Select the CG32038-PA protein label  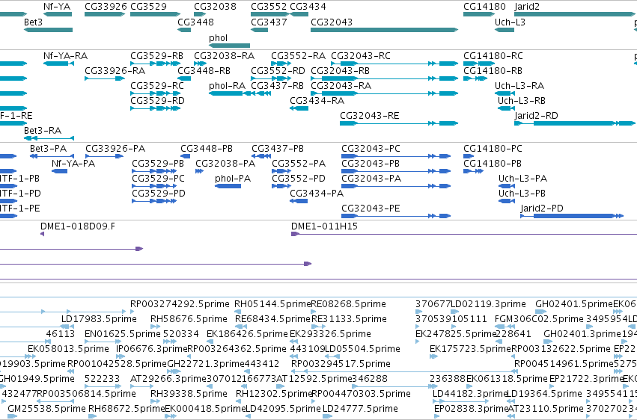point(225,164)
